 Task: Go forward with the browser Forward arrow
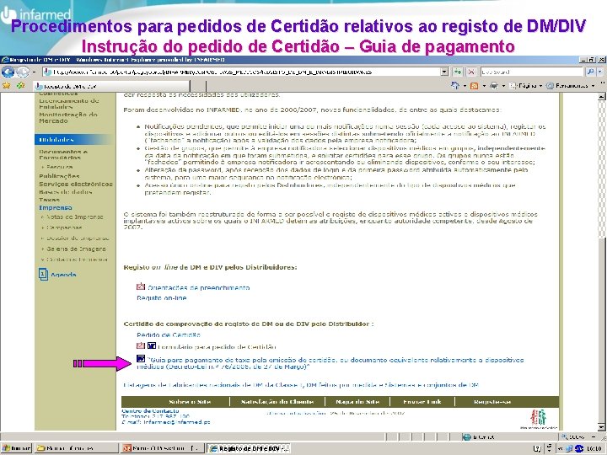23,72
